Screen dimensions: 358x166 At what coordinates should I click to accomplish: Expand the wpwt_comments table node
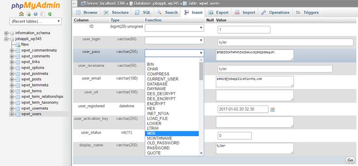pyautogui.click(x=12, y=56)
